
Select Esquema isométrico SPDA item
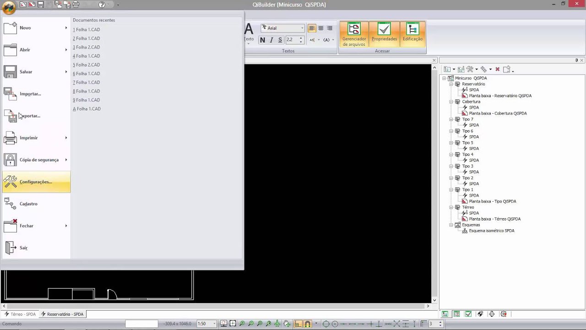[491, 231]
